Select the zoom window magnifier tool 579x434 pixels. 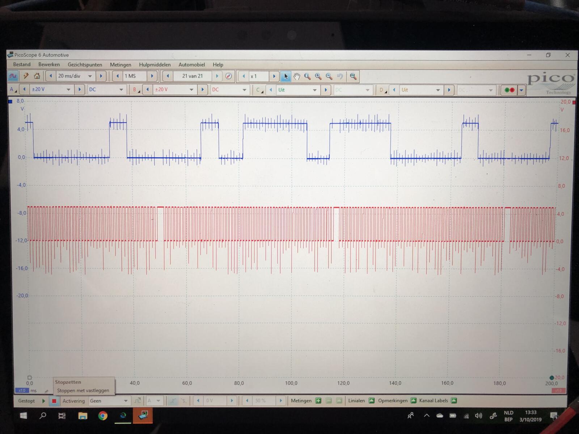[308, 76]
